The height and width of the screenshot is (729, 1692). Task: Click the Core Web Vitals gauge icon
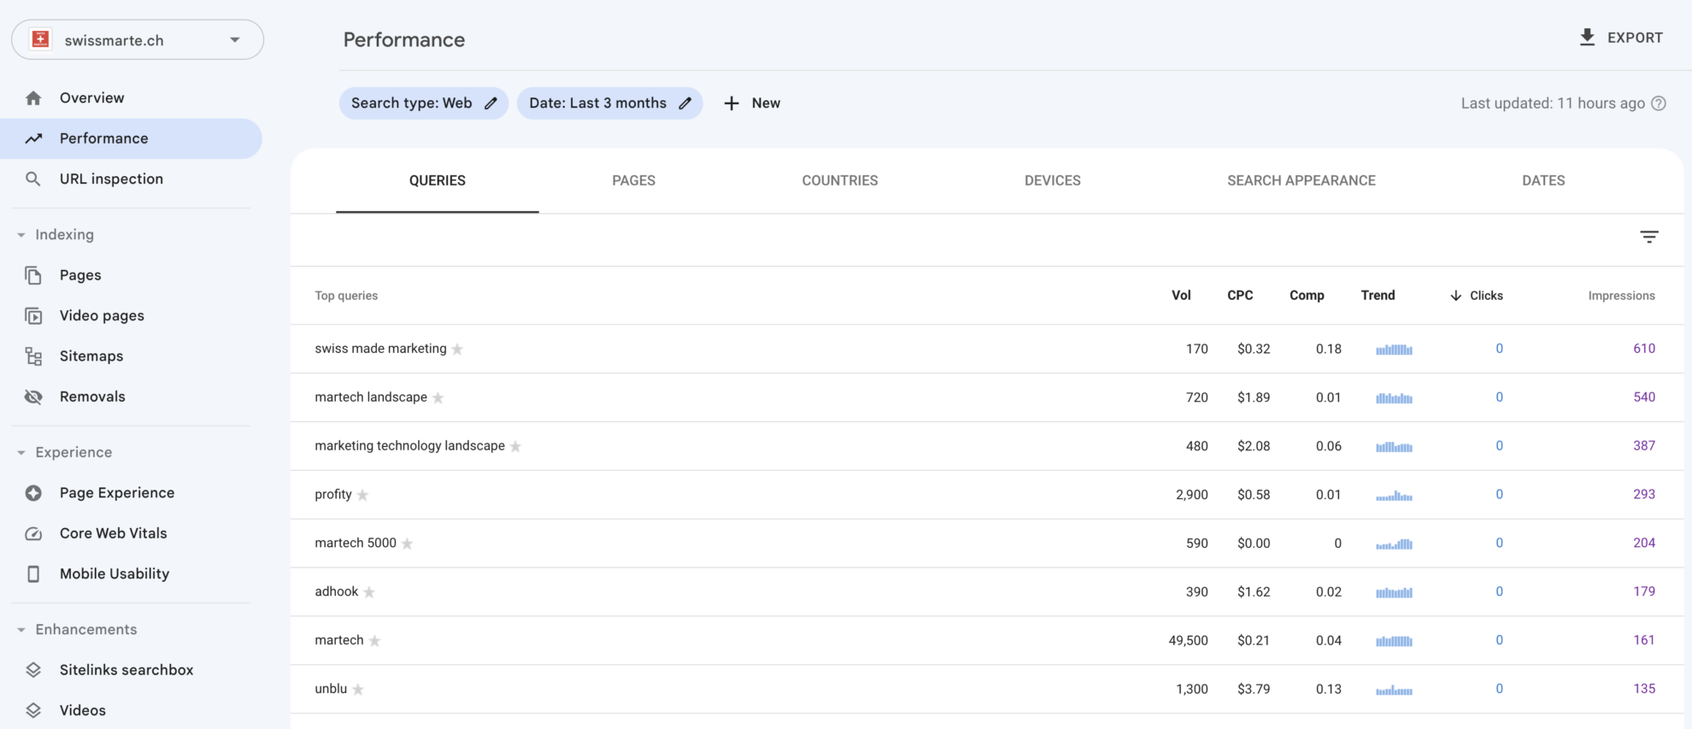(33, 533)
